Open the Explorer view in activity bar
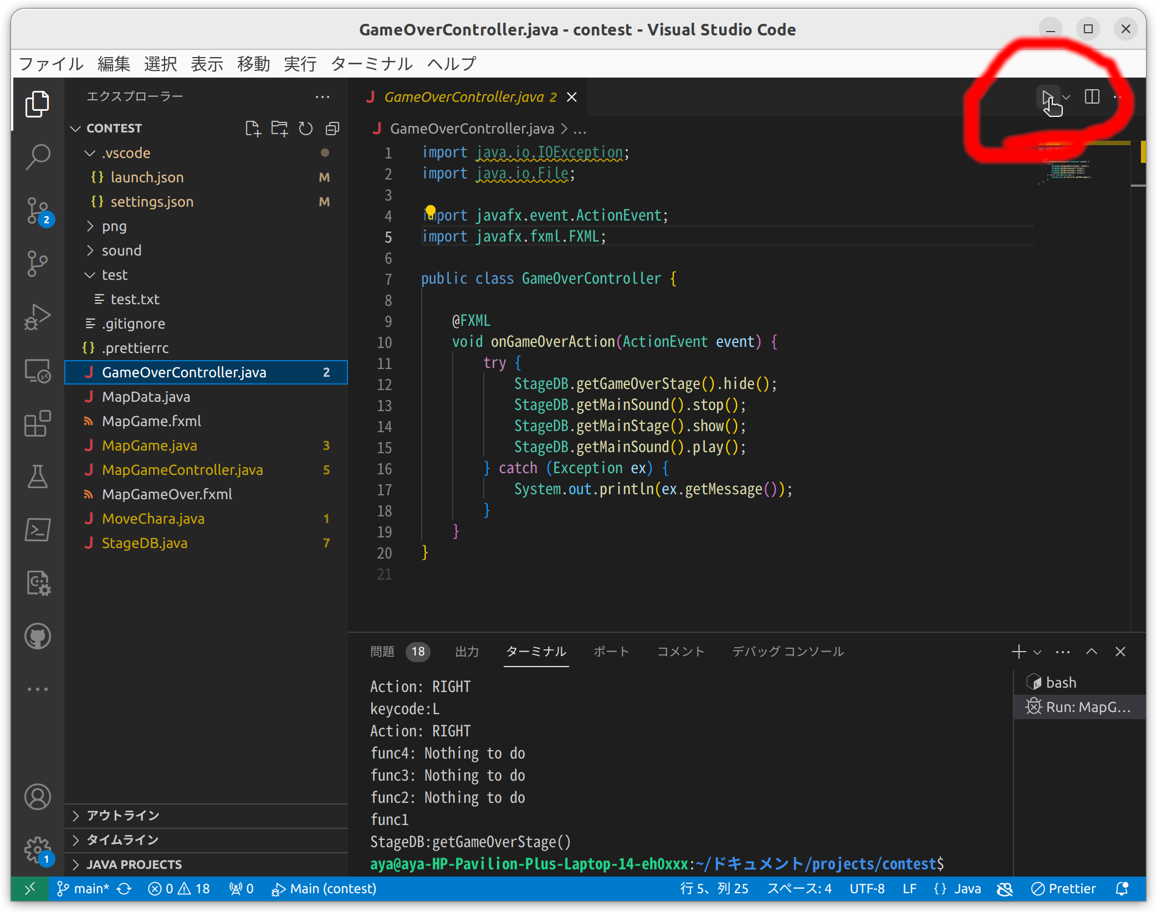This screenshot has width=1157, height=912. pos(37,104)
